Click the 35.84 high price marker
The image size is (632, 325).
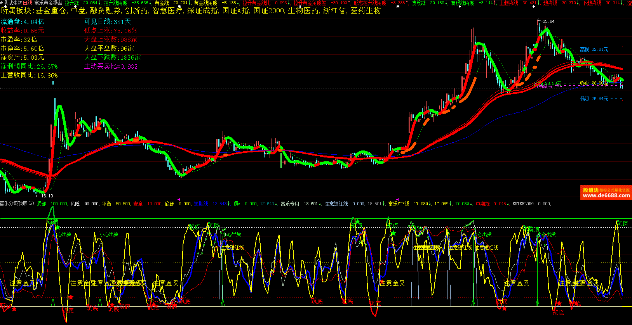coord(548,21)
